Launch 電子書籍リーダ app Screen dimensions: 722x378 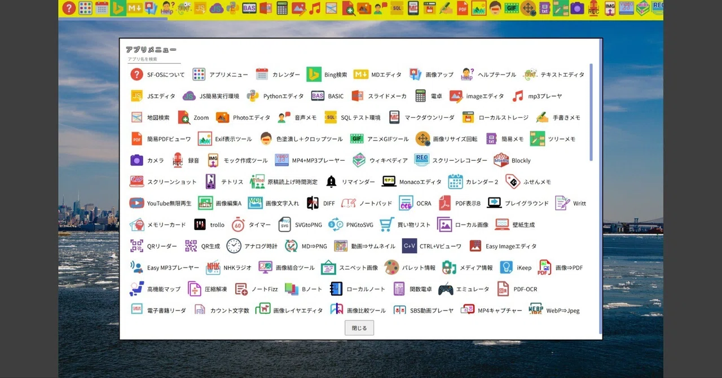(158, 310)
